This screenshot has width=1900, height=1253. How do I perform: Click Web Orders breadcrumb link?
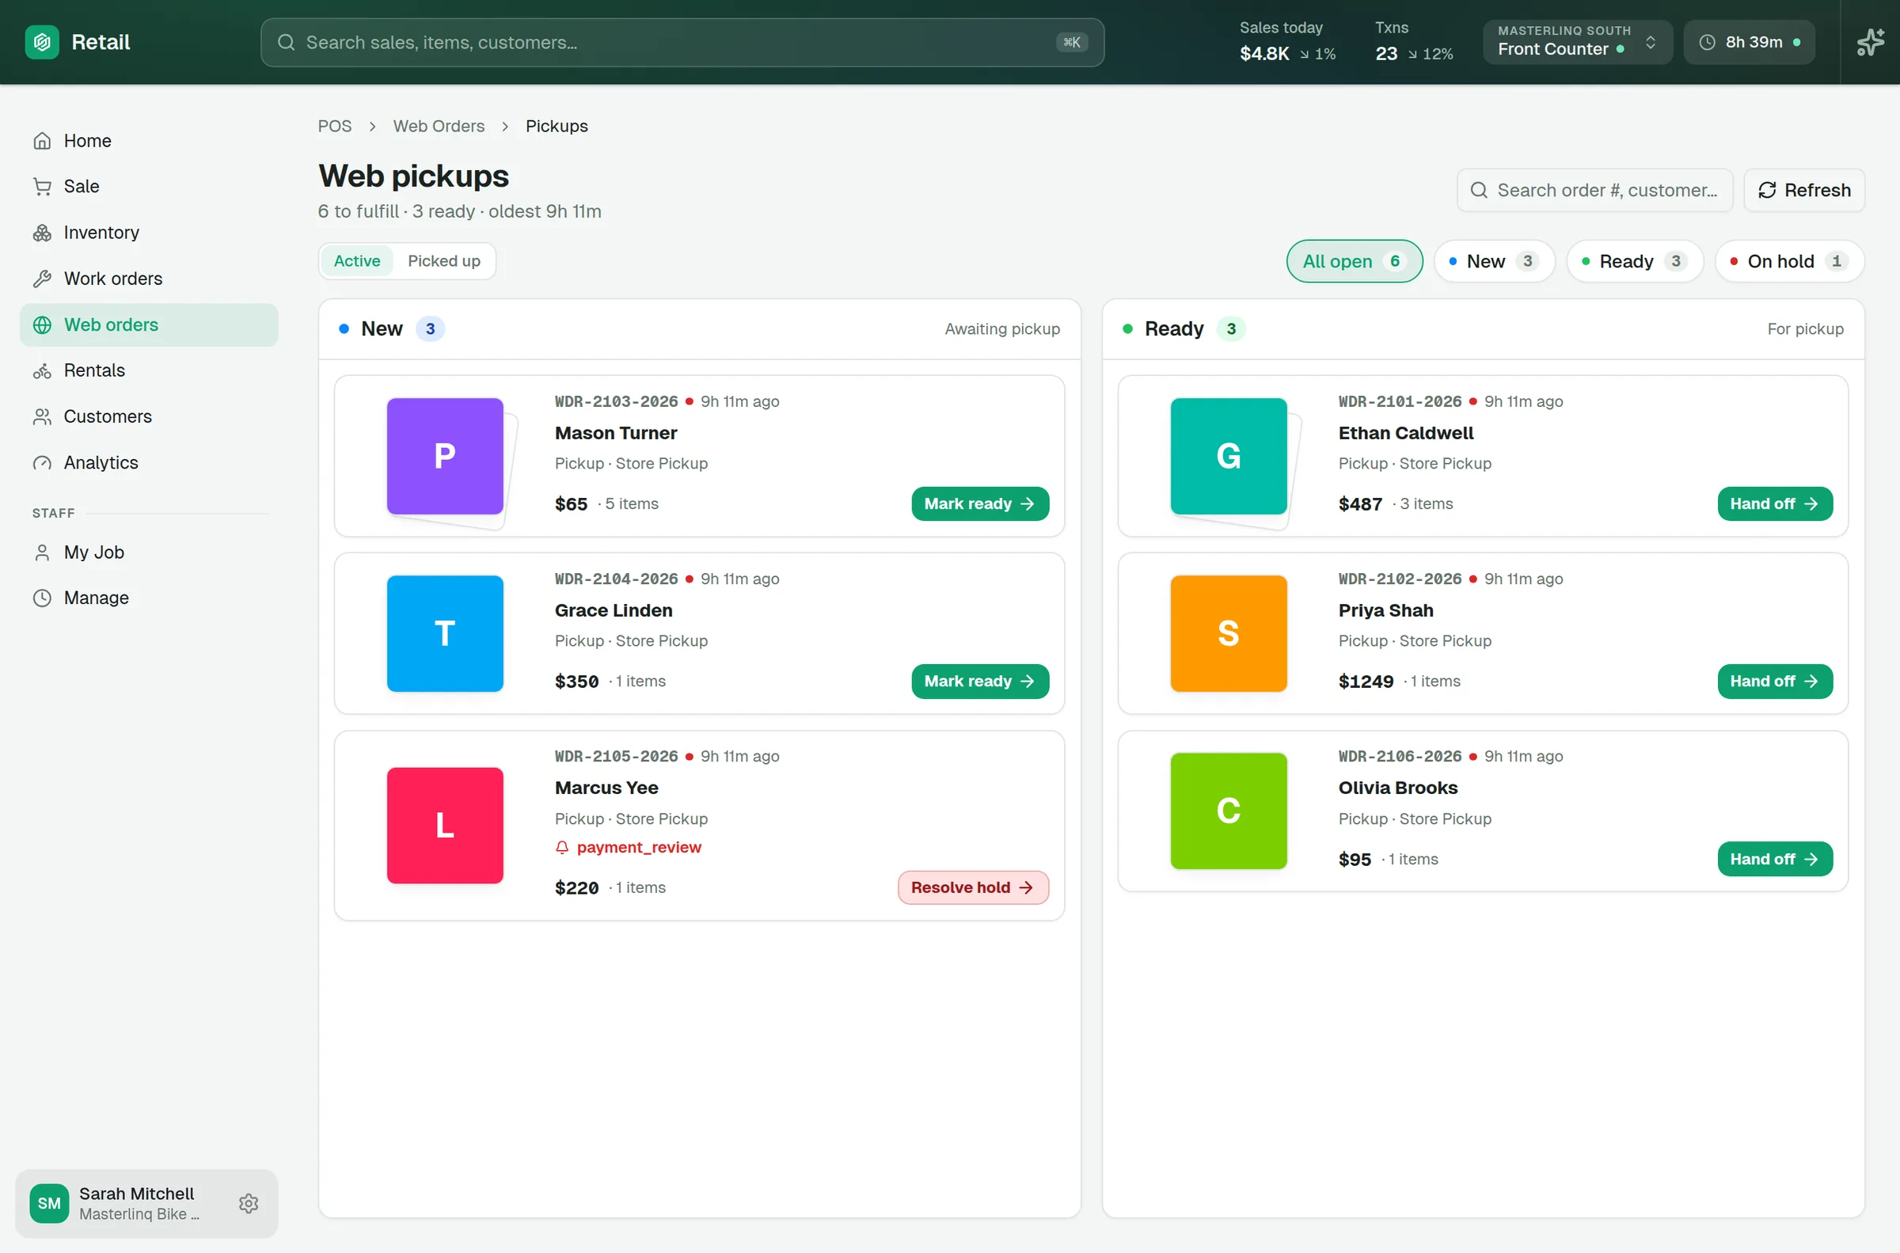(439, 127)
